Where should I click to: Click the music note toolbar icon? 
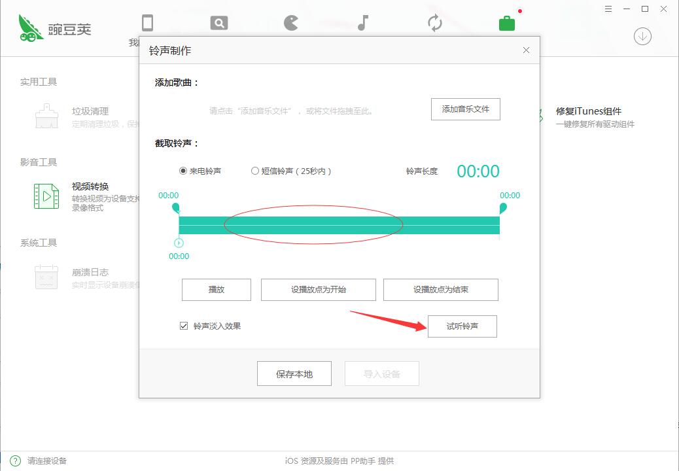coord(362,22)
